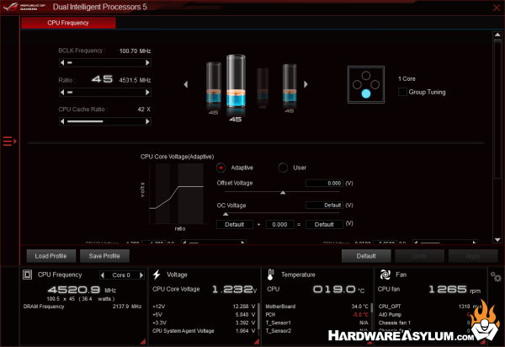
Task: Click the Default button
Action: [366, 256]
